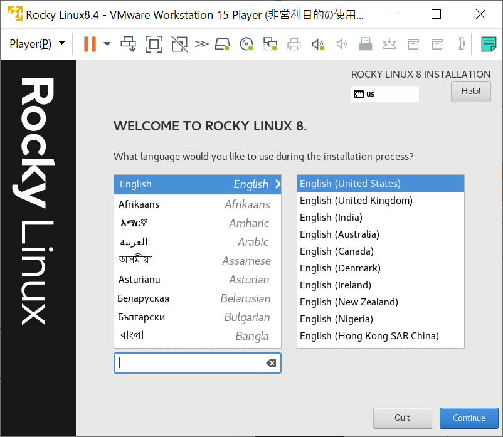Minimize the VMware Player window
503x437 pixels.
tap(393, 14)
